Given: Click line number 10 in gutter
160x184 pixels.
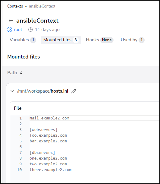Looking at the screenshot, I should click(x=19, y=170).
